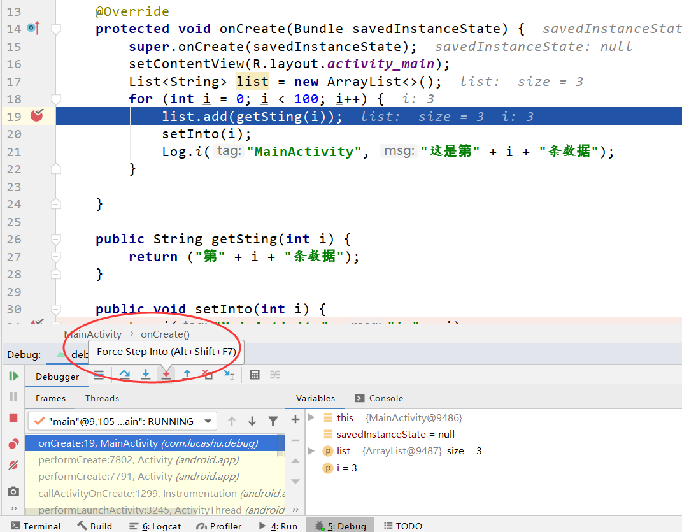
Task: Open the Build tool window
Action: tap(96, 526)
